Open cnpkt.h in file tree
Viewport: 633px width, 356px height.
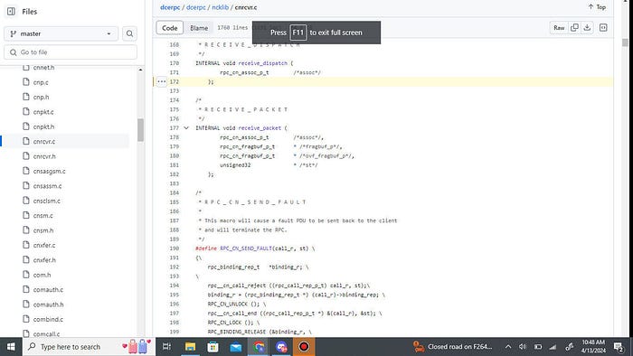click(x=43, y=126)
